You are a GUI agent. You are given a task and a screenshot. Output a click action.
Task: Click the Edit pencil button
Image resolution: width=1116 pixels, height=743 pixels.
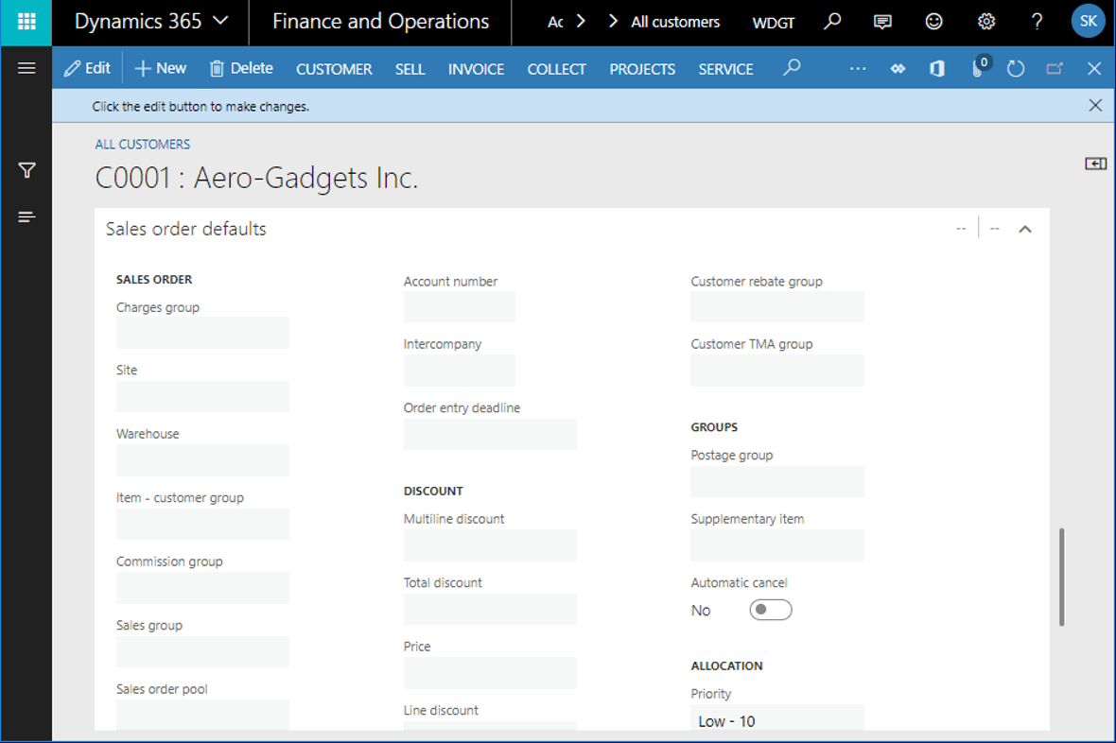(x=88, y=68)
